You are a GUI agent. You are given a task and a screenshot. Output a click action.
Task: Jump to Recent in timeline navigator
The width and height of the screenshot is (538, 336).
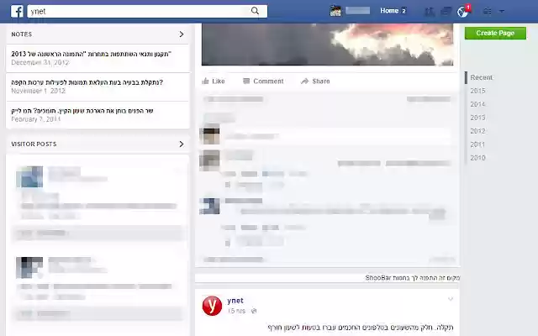coord(481,77)
